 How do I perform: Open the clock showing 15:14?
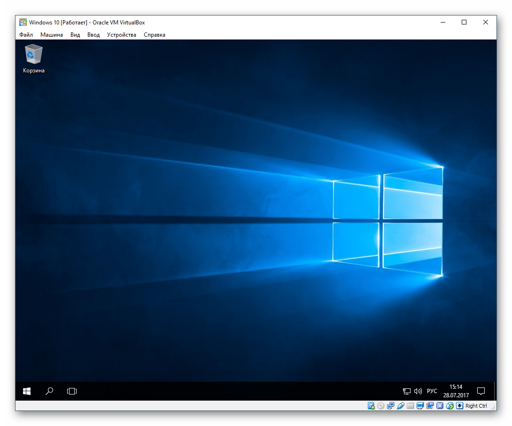pyautogui.click(x=456, y=391)
